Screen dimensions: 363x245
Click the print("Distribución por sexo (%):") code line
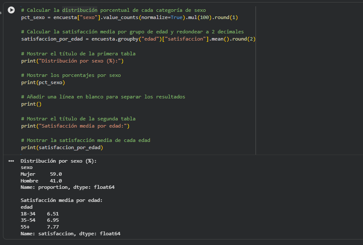click(72, 61)
